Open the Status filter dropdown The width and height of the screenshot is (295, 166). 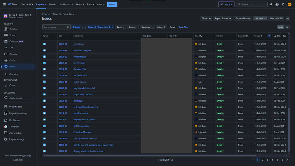click(x=133, y=27)
